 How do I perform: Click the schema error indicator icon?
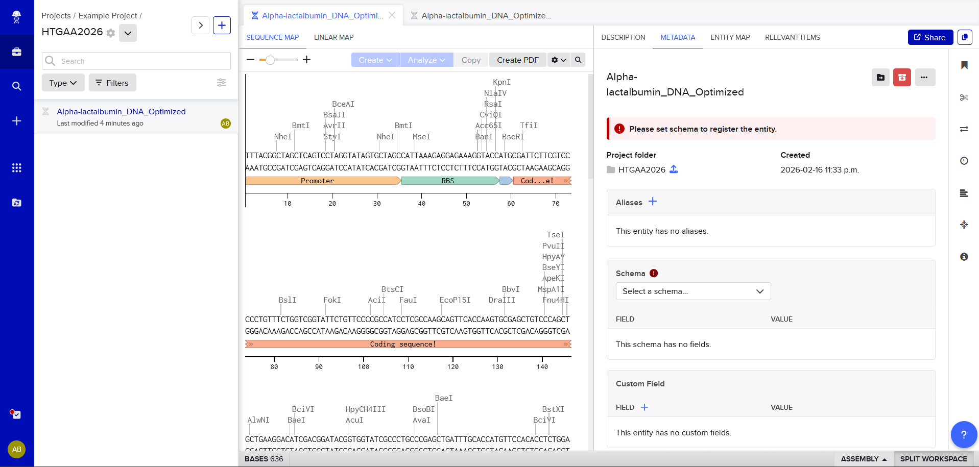point(654,273)
